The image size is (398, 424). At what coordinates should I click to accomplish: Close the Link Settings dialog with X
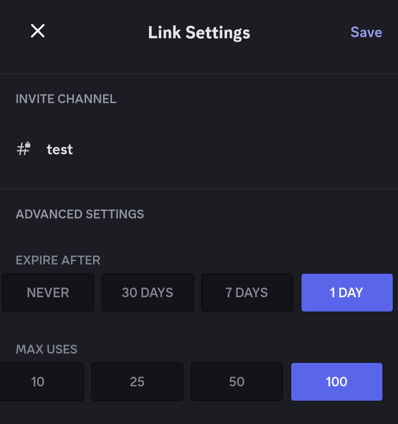point(38,31)
